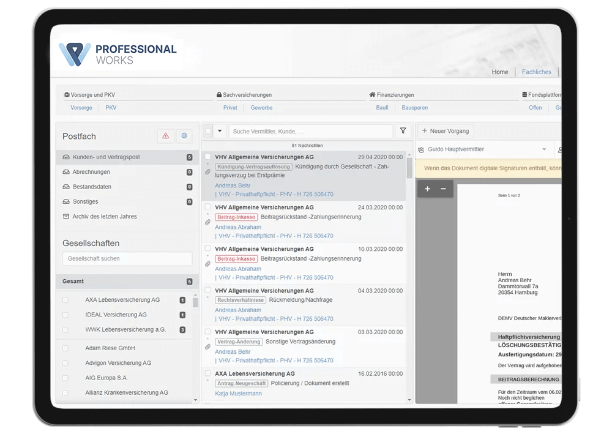
Task: Click the company list scrollbar thumb
Action: (196, 303)
